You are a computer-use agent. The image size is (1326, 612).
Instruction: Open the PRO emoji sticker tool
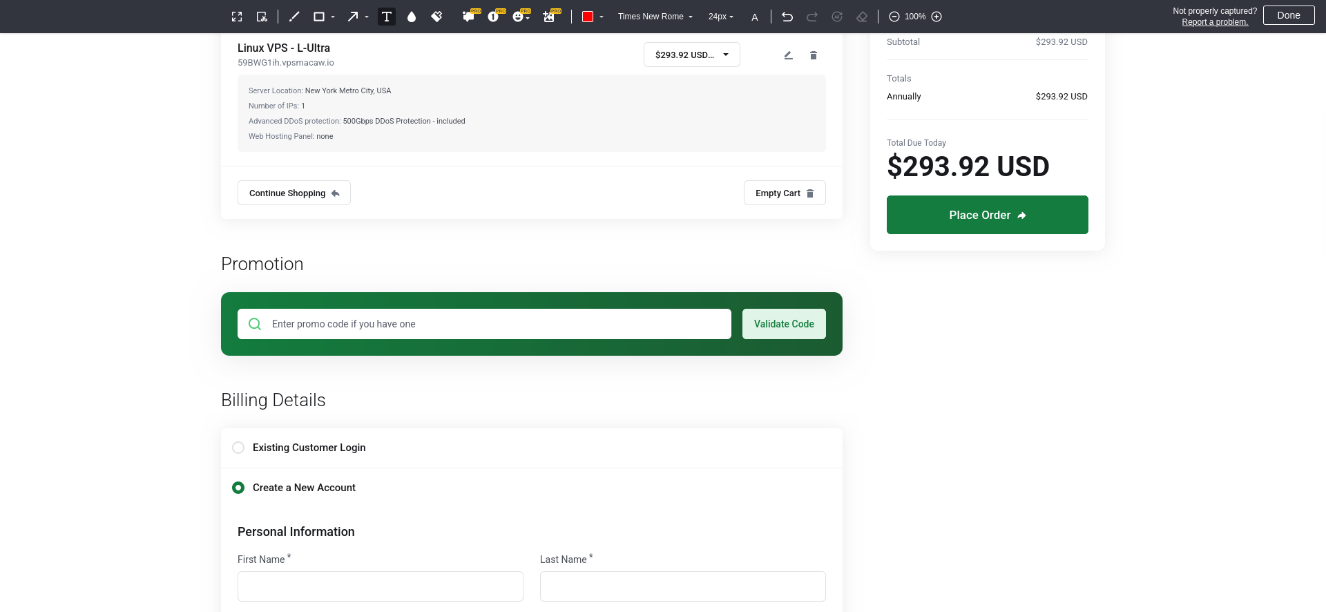click(520, 16)
